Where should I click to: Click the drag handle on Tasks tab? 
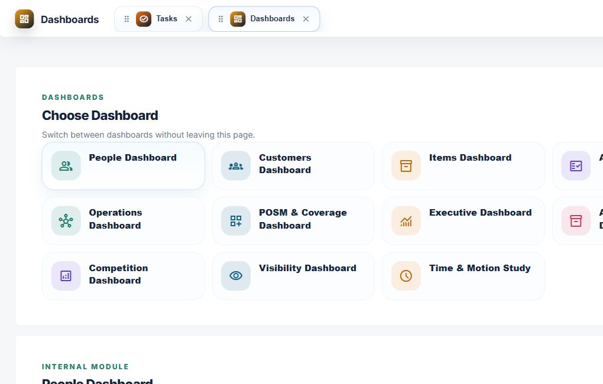pos(127,19)
